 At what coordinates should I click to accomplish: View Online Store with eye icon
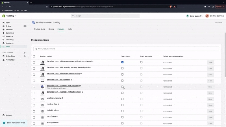25,56
